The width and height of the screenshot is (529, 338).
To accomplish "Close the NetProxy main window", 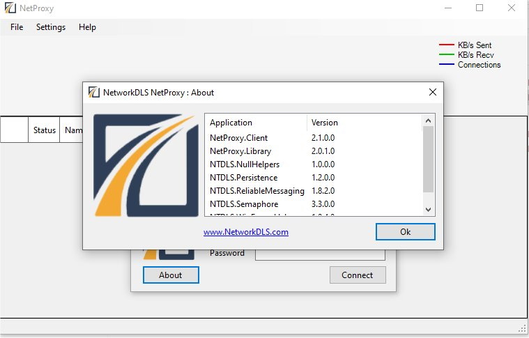I will (x=511, y=8).
